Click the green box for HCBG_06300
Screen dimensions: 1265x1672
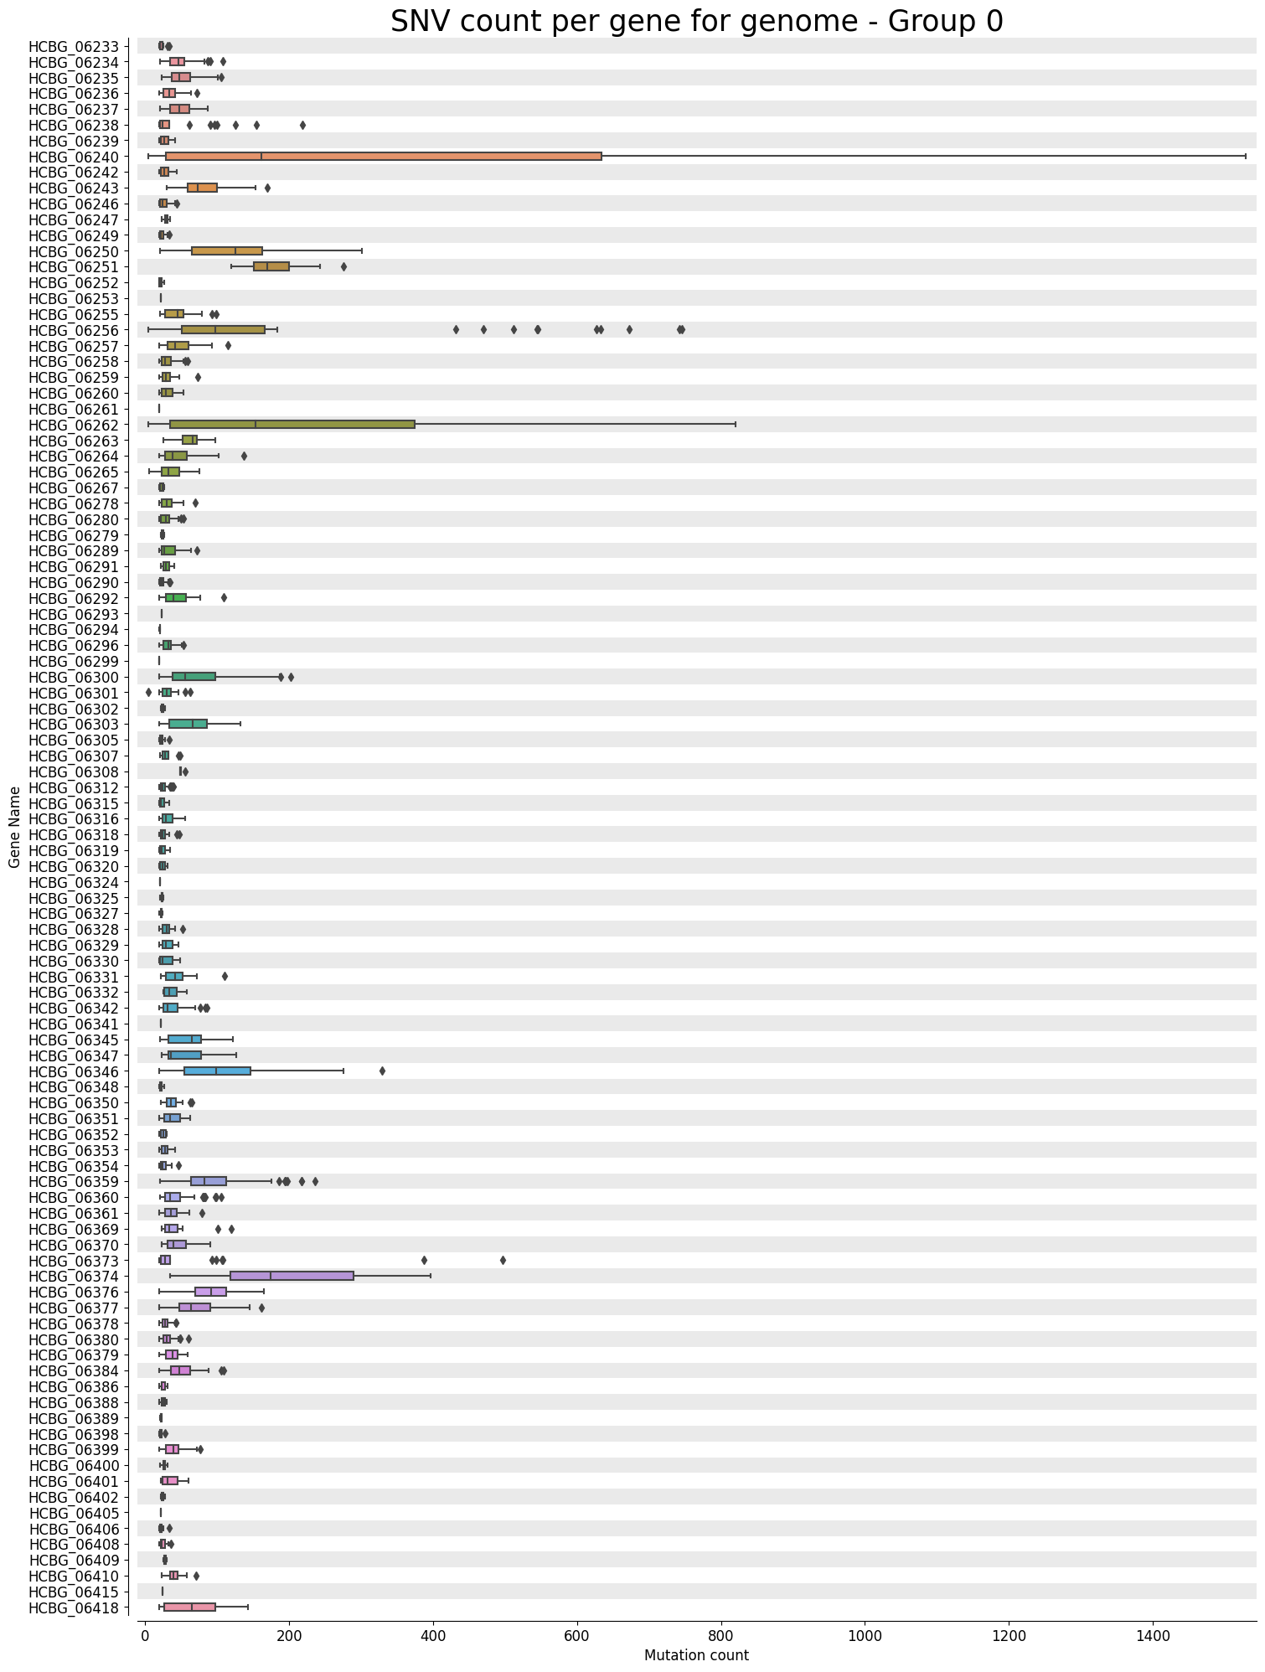click(194, 677)
